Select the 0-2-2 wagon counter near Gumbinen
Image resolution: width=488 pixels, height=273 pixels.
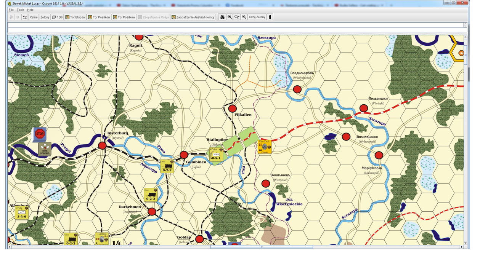(167, 166)
